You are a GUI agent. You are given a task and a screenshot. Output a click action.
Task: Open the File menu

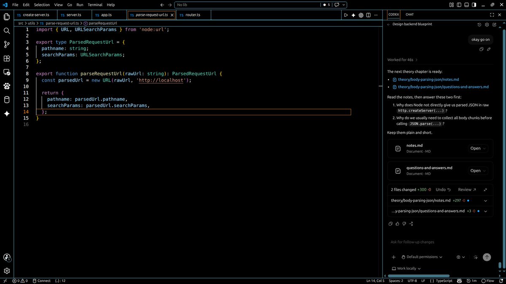tap(15, 5)
